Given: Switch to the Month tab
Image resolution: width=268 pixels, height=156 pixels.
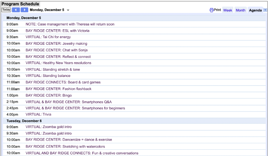Looking at the screenshot, I should coord(241,10).
